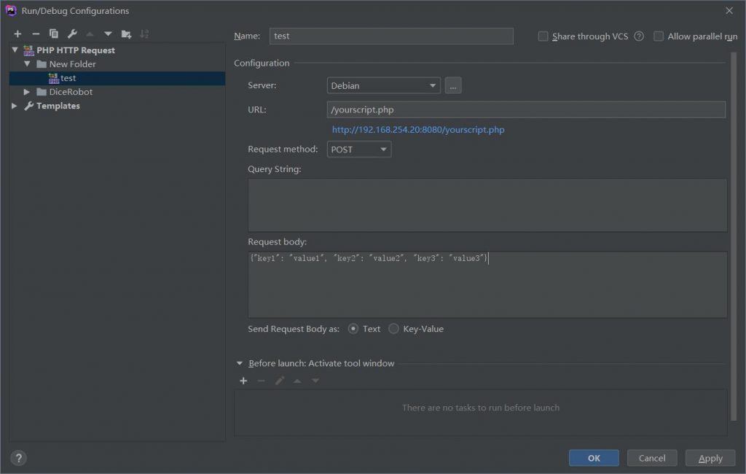Click the Query String text area
The width and height of the screenshot is (746, 474).
point(487,206)
